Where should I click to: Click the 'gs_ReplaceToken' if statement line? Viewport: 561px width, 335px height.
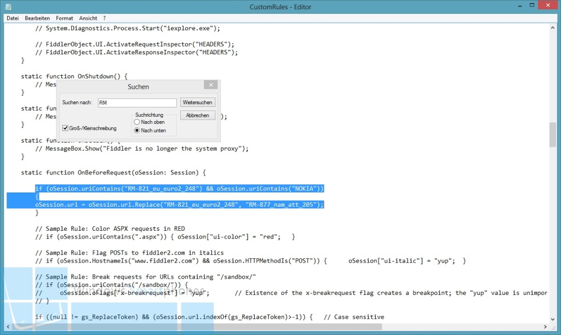tap(210, 317)
